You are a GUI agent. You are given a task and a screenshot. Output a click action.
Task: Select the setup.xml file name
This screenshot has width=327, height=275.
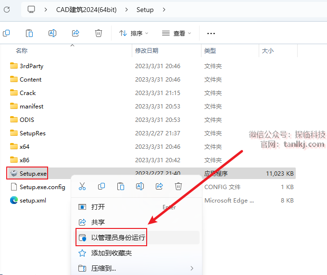(33, 201)
